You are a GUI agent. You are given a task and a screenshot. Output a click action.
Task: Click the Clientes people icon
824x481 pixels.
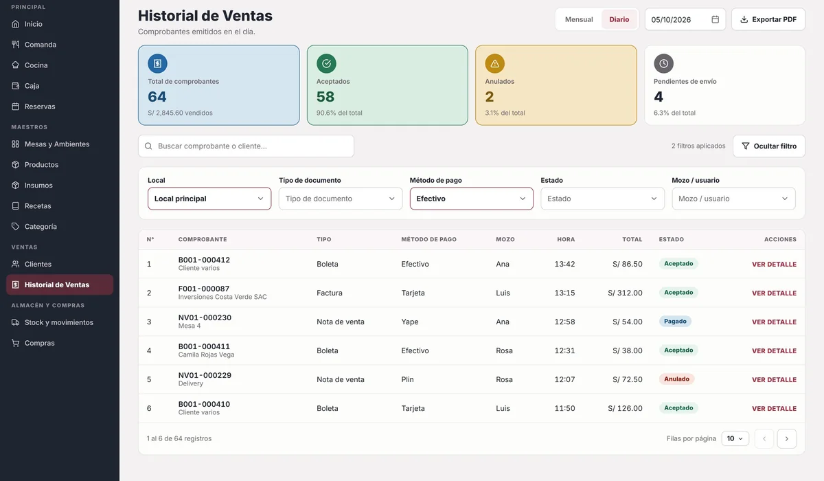coord(16,265)
